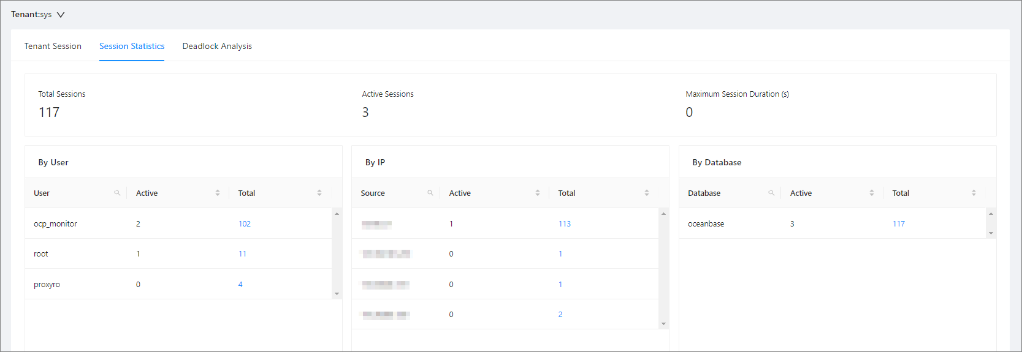Sort By IP table by Active
This screenshot has height=352, width=1022.
point(538,193)
